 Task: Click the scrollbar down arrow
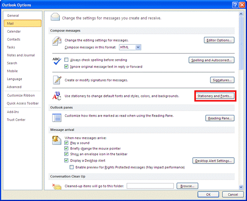tap(241, 187)
